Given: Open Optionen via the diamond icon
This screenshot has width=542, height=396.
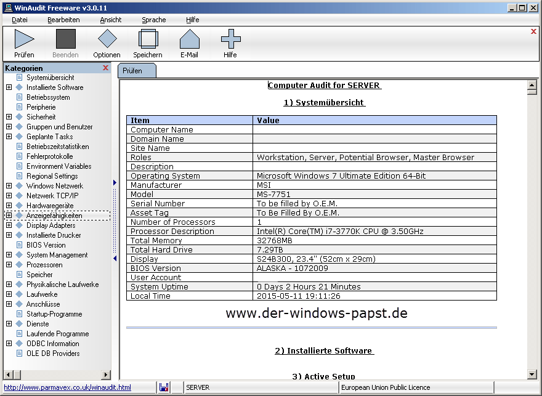Looking at the screenshot, I should pos(107,39).
